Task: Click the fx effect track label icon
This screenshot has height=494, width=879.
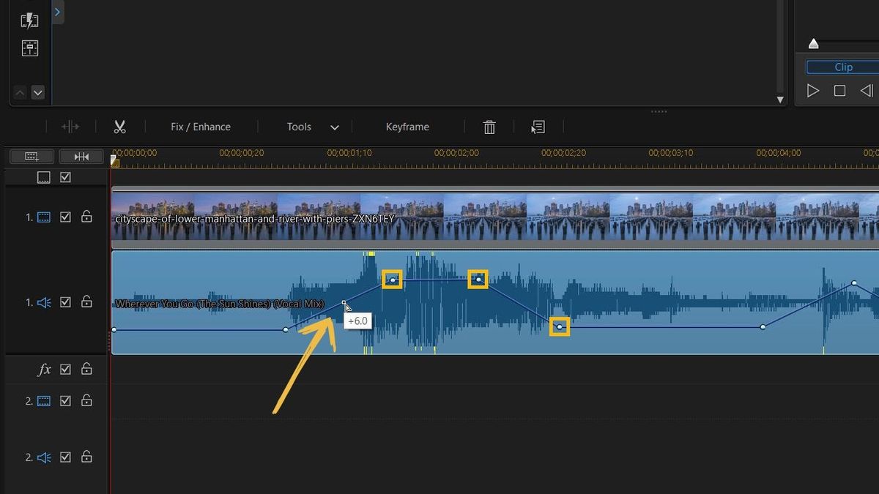Action: pyautogui.click(x=44, y=369)
